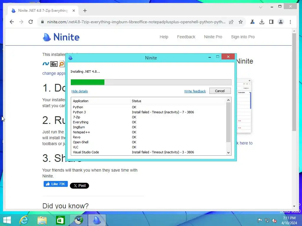
Task: Select the Python 3 row
Action: [x=149, y=112]
